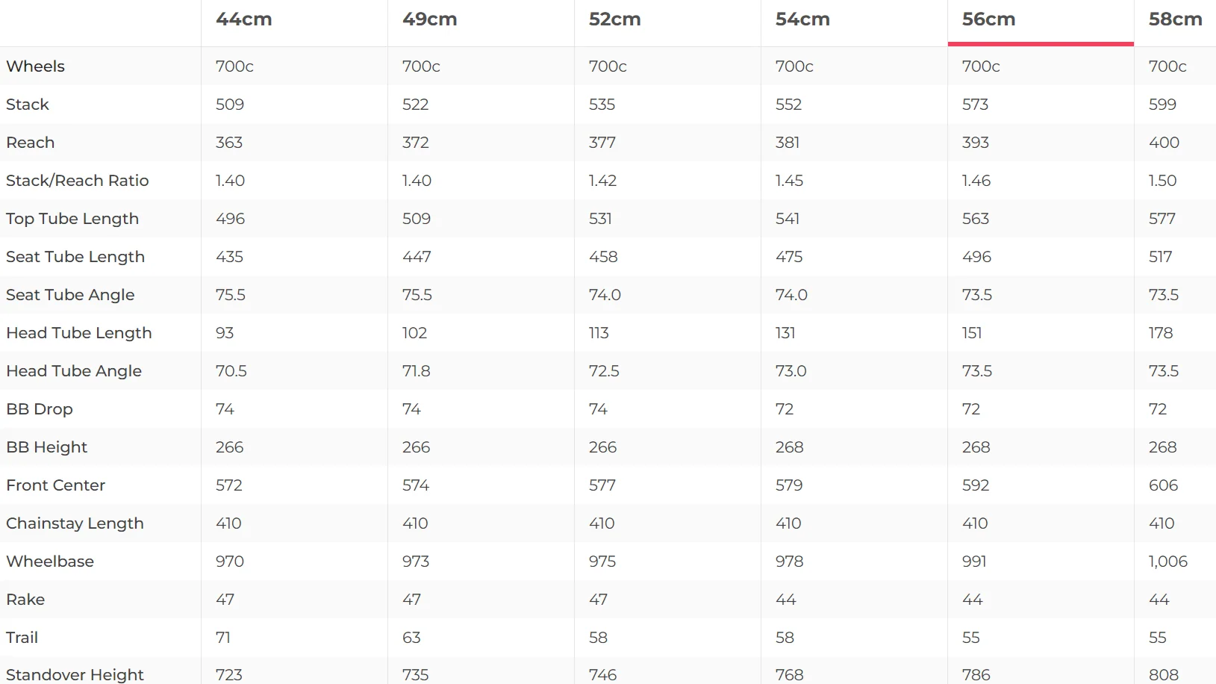
Task: Select the highlighted 56cm column header
Action: pos(989,19)
